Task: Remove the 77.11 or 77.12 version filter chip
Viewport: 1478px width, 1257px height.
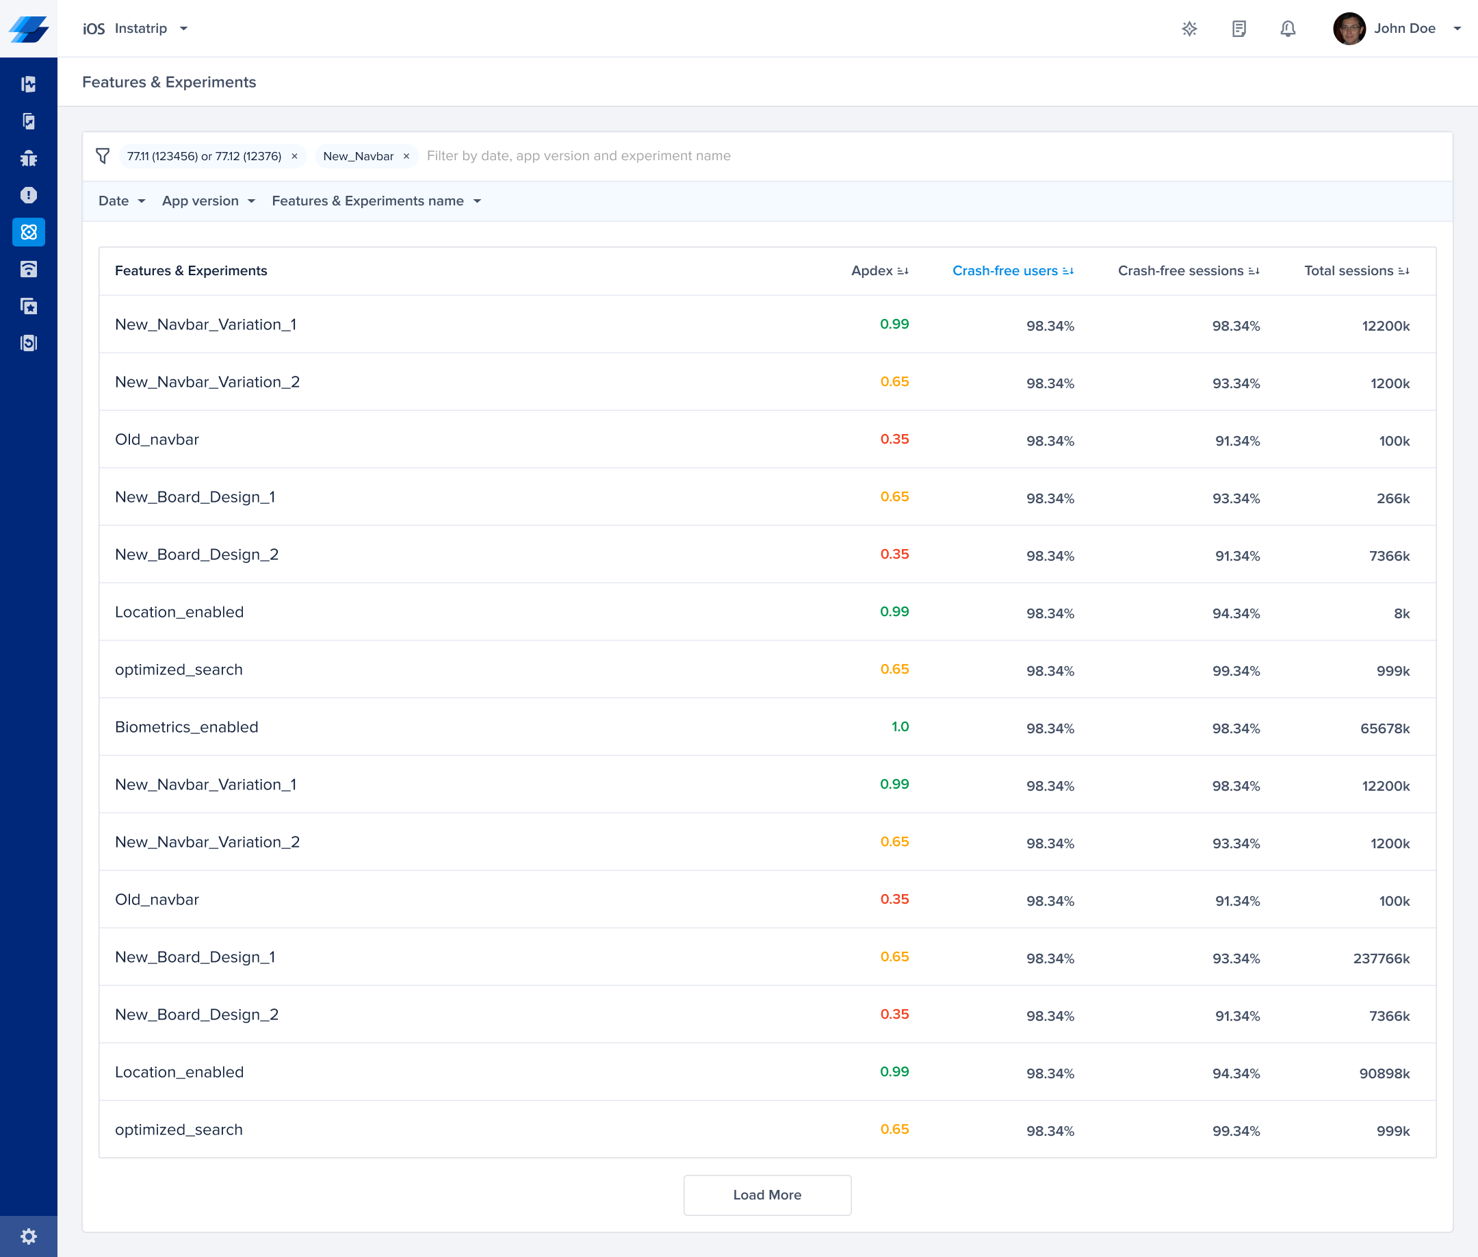Action: pos(294,156)
